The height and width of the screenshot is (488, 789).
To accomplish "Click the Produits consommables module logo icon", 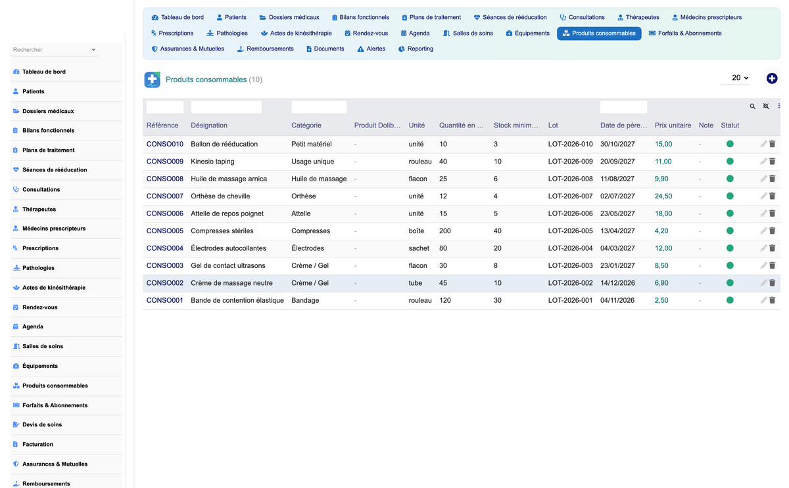I will tap(153, 79).
